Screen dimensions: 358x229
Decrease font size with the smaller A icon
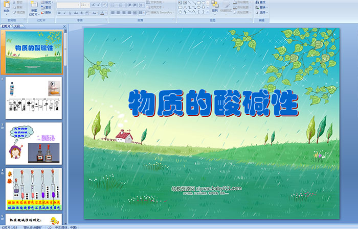(98, 5)
